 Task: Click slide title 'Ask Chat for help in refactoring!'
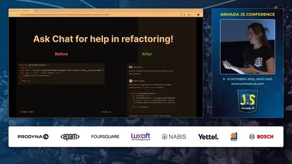coord(103,39)
